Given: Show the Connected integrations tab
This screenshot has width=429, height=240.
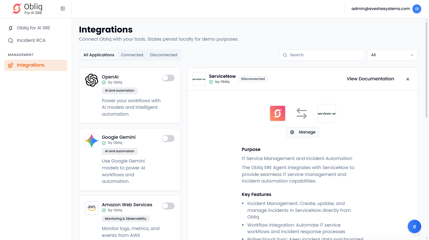Looking at the screenshot, I should (132, 55).
